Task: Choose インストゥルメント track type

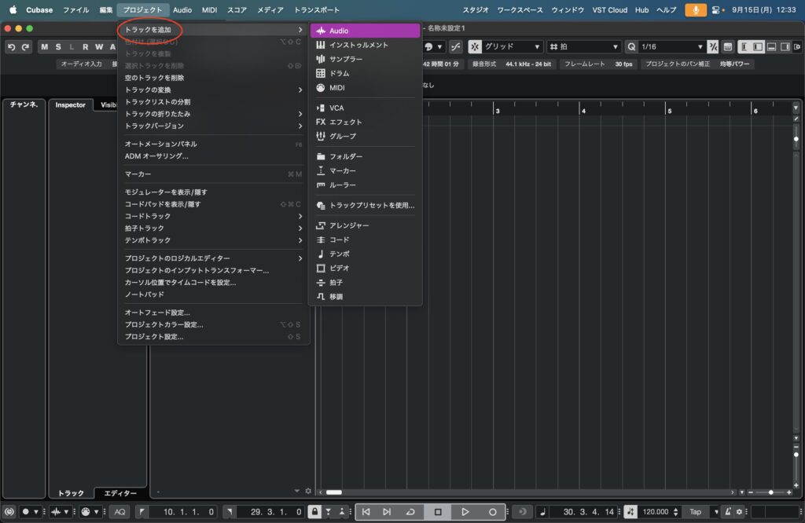Action: [358, 45]
